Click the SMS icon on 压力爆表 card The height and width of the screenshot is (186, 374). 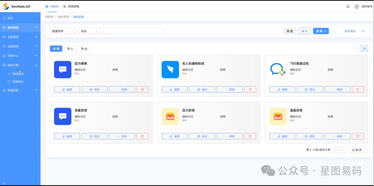pyautogui.click(x=63, y=70)
